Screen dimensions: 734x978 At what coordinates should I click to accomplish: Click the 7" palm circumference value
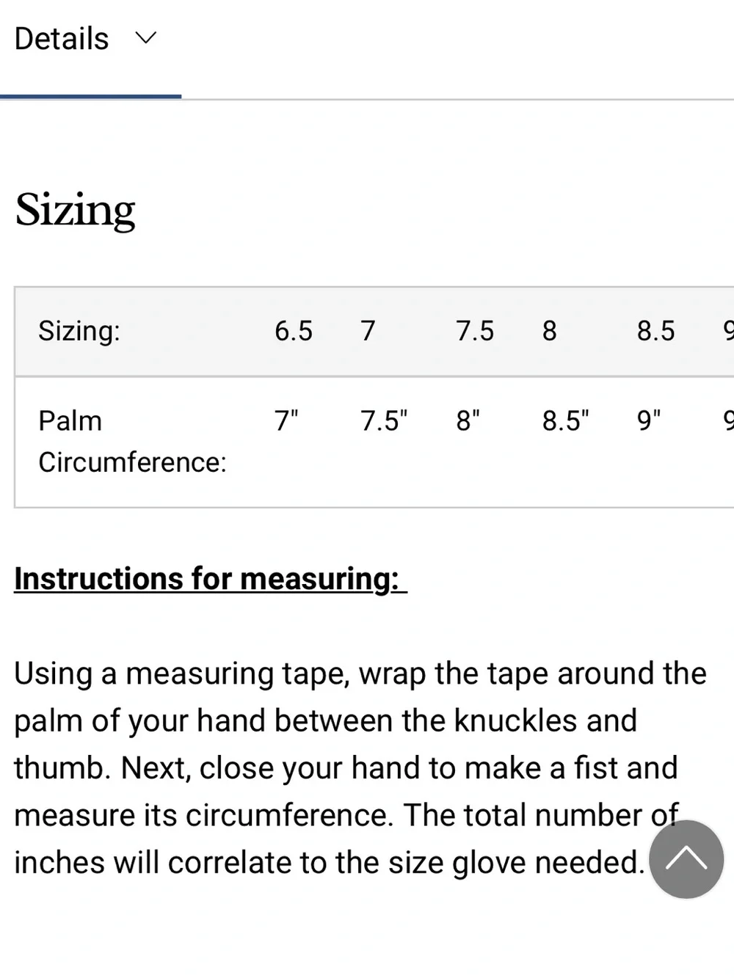coord(286,420)
